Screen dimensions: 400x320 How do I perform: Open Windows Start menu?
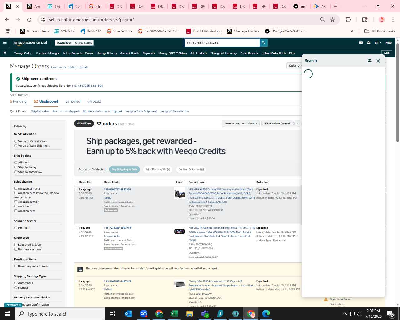point(7,314)
